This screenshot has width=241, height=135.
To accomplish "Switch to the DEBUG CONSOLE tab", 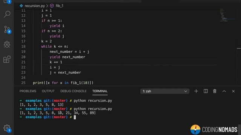I will [73, 91].
